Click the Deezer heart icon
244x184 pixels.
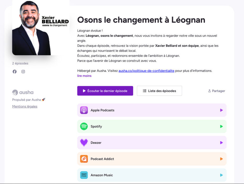(84, 142)
